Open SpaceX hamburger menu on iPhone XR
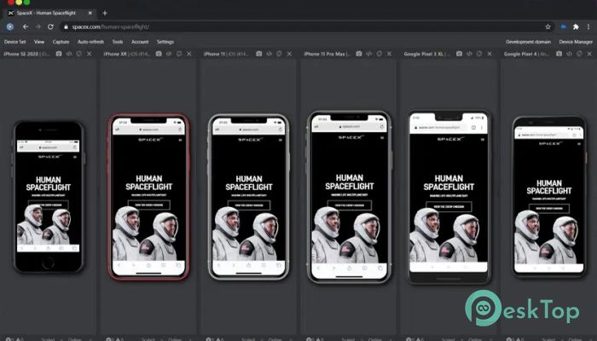The image size is (597, 341). 180,140
